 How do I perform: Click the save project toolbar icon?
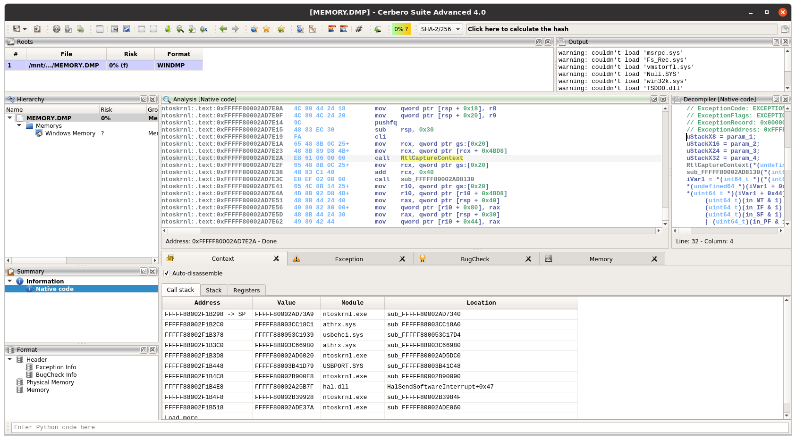17,29
